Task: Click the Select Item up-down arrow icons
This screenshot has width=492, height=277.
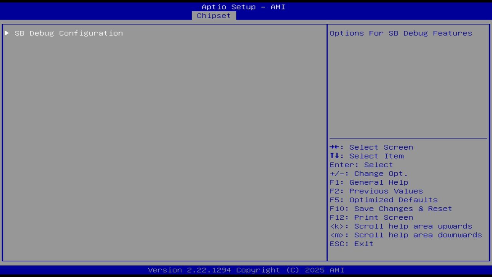Action: tap(335, 156)
